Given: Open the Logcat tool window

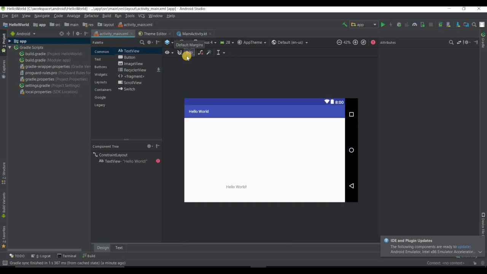Looking at the screenshot, I should click(41, 256).
